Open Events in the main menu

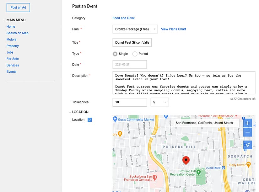11,72
